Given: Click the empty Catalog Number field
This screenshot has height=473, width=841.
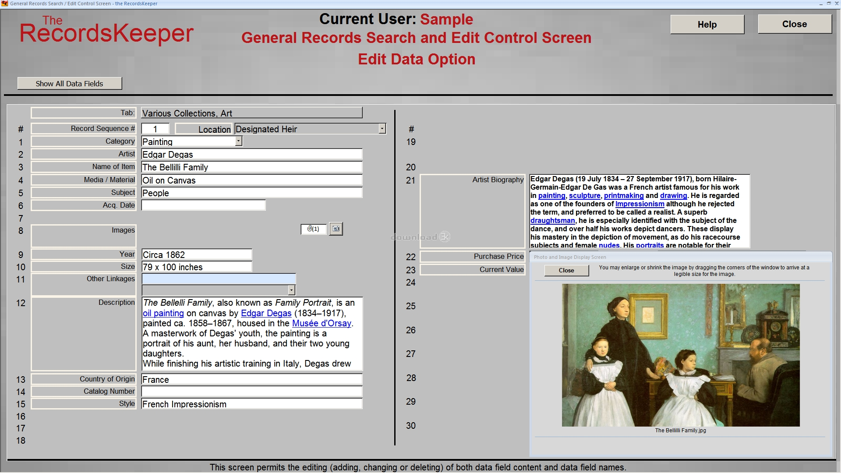Looking at the screenshot, I should click(x=252, y=392).
